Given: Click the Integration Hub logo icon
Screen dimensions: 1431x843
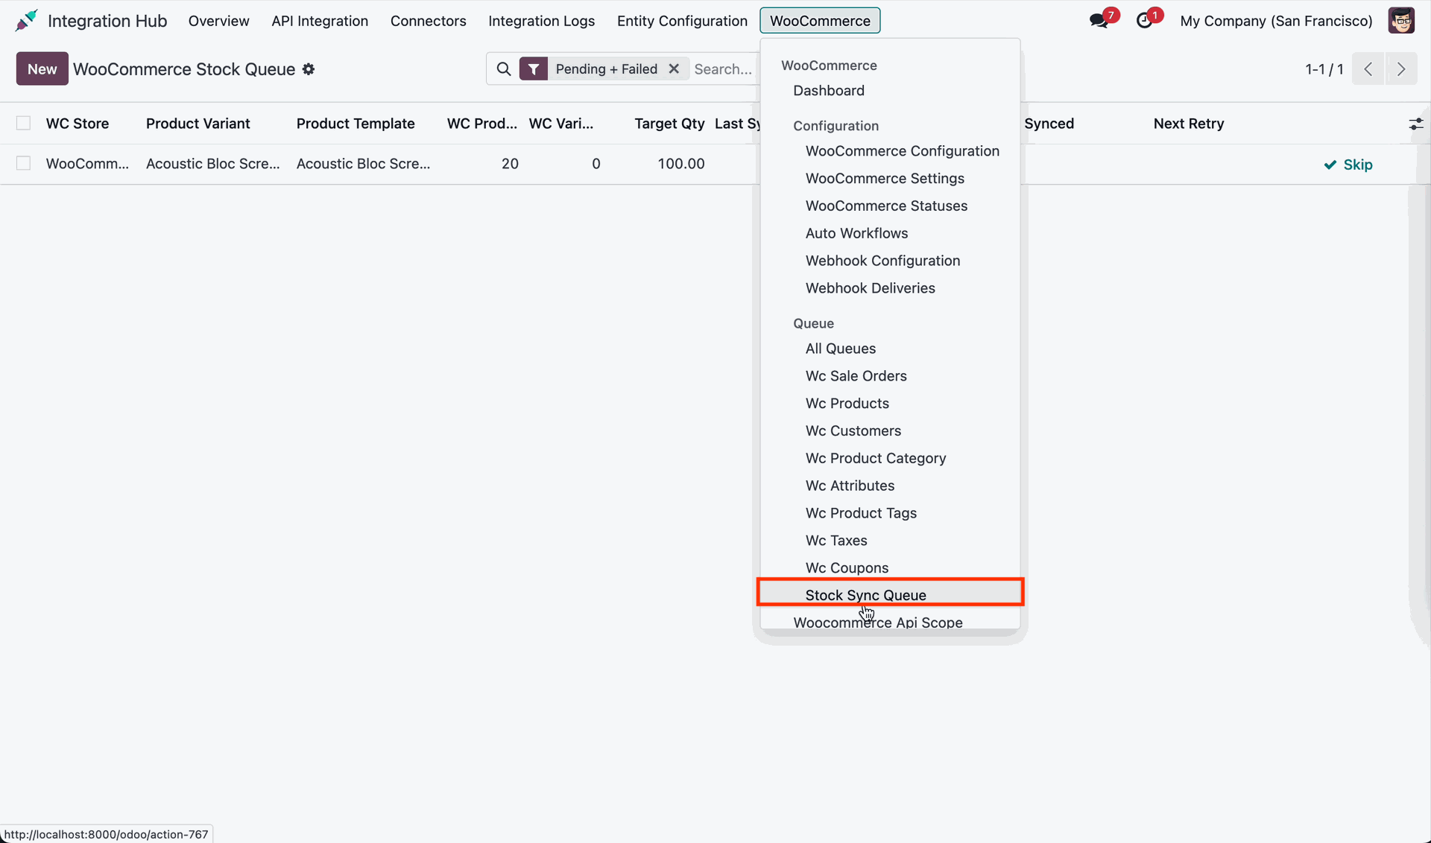Looking at the screenshot, I should point(26,20).
